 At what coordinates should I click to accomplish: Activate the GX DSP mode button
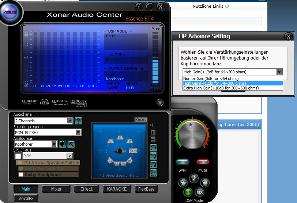(200, 192)
